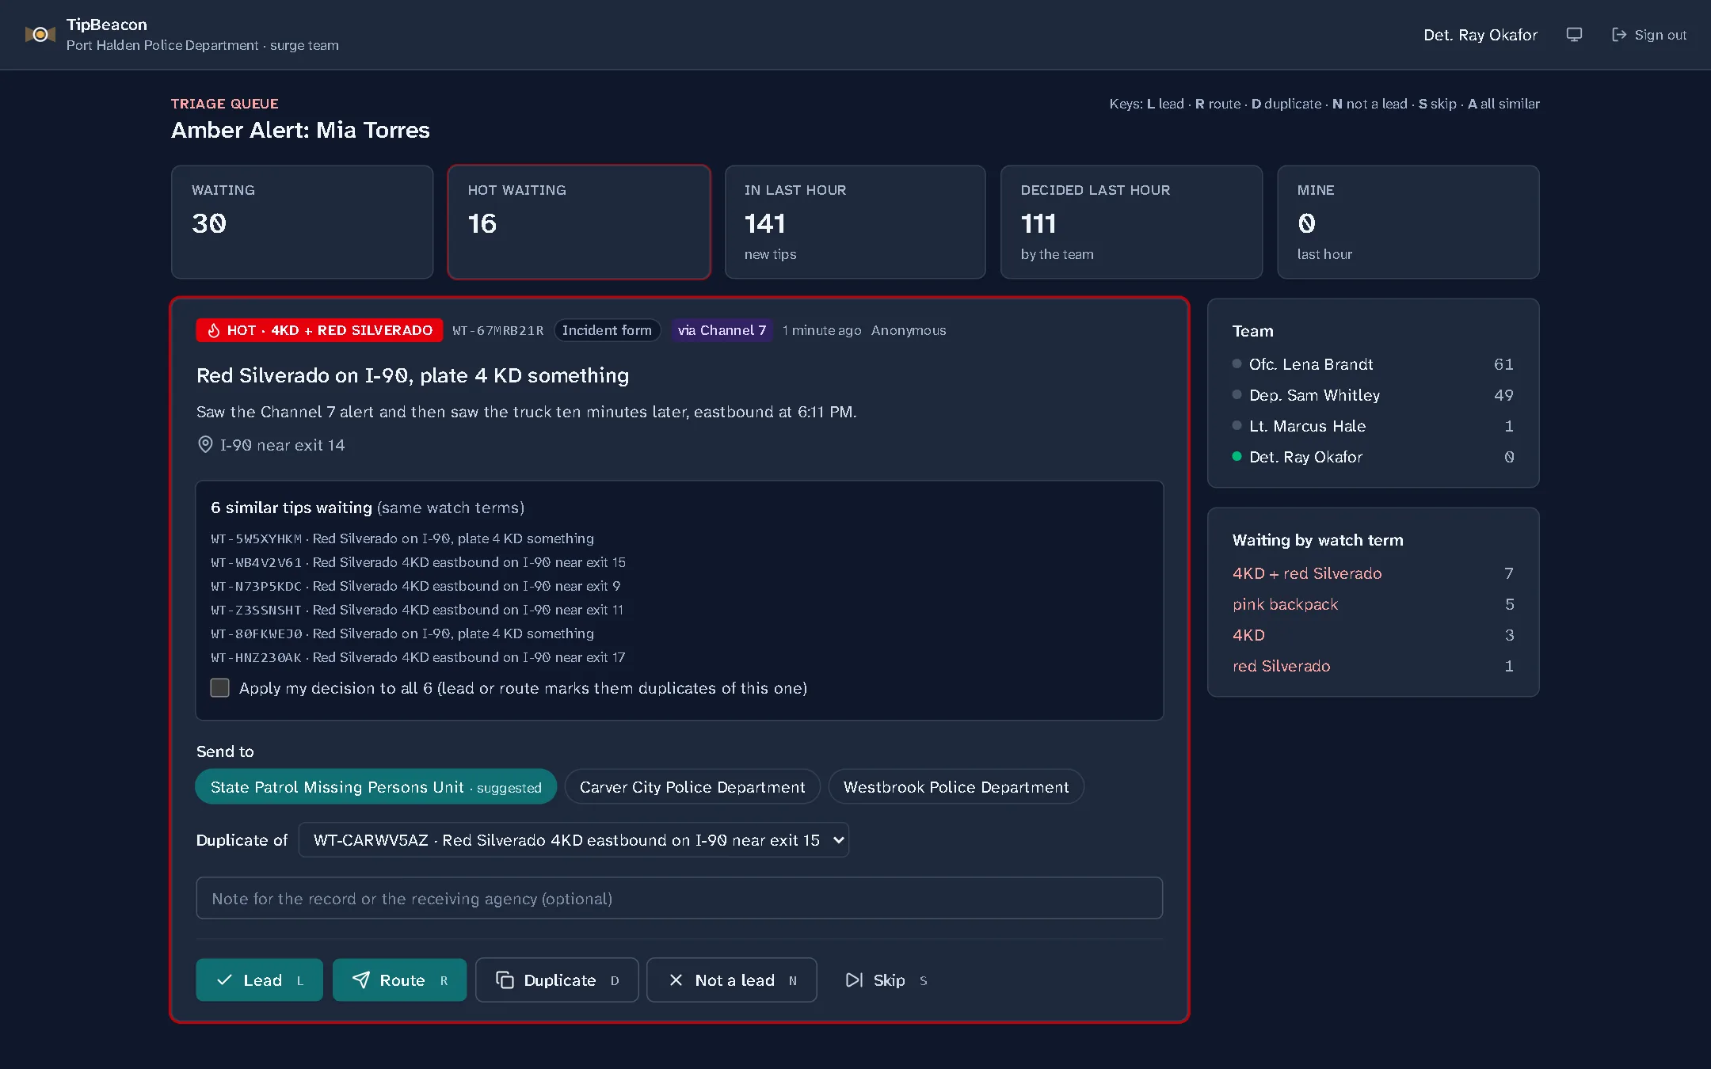Click Det. Ray Okafor header name
Image resolution: width=1711 pixels, height=1069 pixels.
pos(1480,35)
